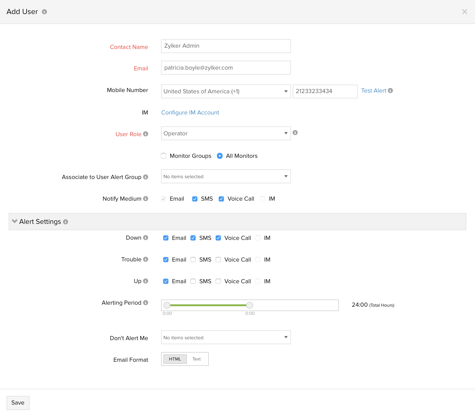Uncheck Email for Trouble alerts

[x=166, y=260]
